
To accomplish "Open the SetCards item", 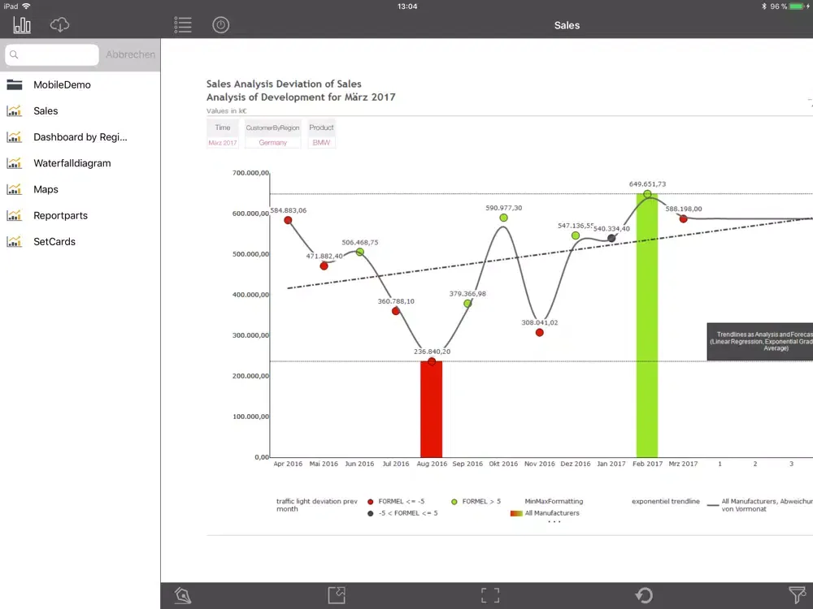I will 80,241.
